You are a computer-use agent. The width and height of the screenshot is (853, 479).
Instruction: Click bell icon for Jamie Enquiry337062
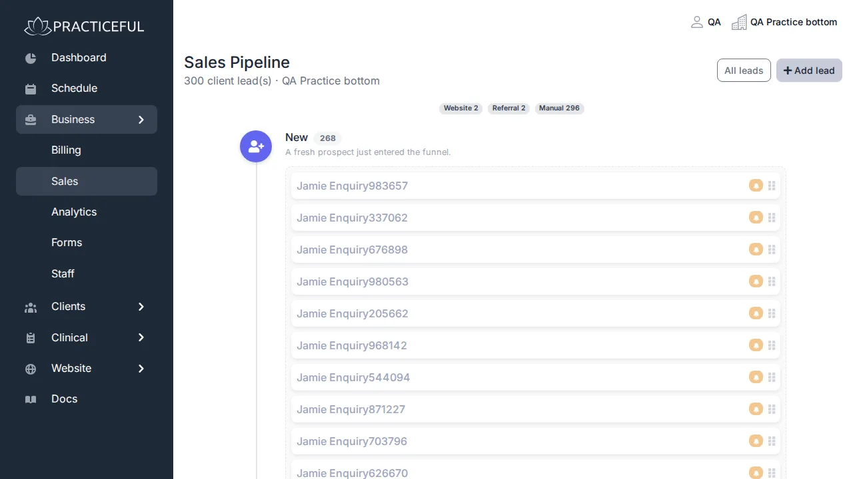click(x=756, y=218)
